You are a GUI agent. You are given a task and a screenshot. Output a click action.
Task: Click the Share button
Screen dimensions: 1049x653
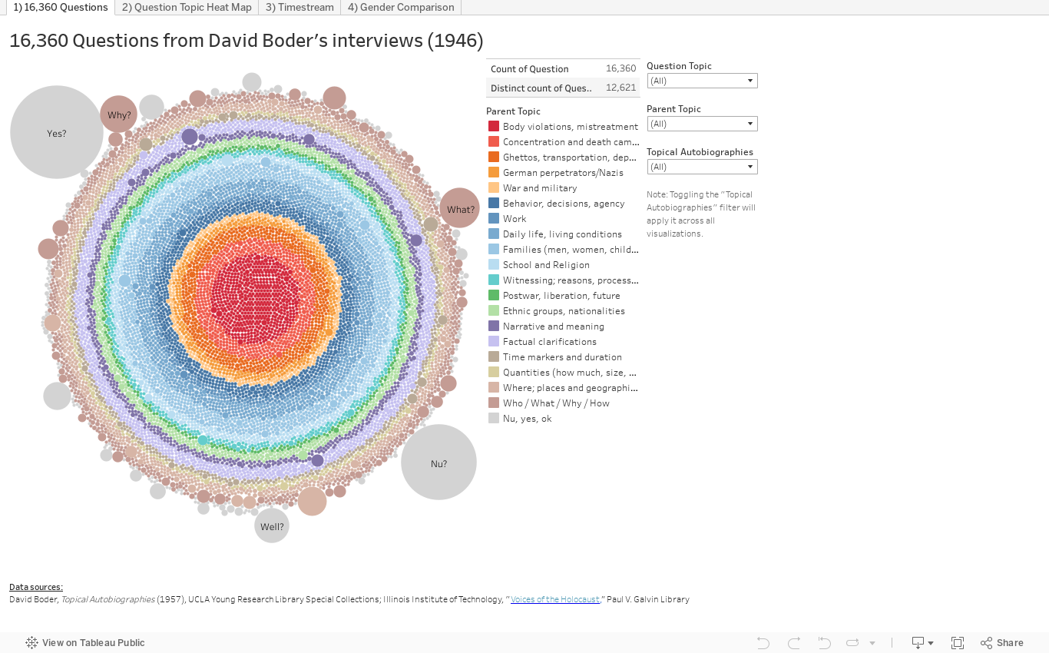1002,642
